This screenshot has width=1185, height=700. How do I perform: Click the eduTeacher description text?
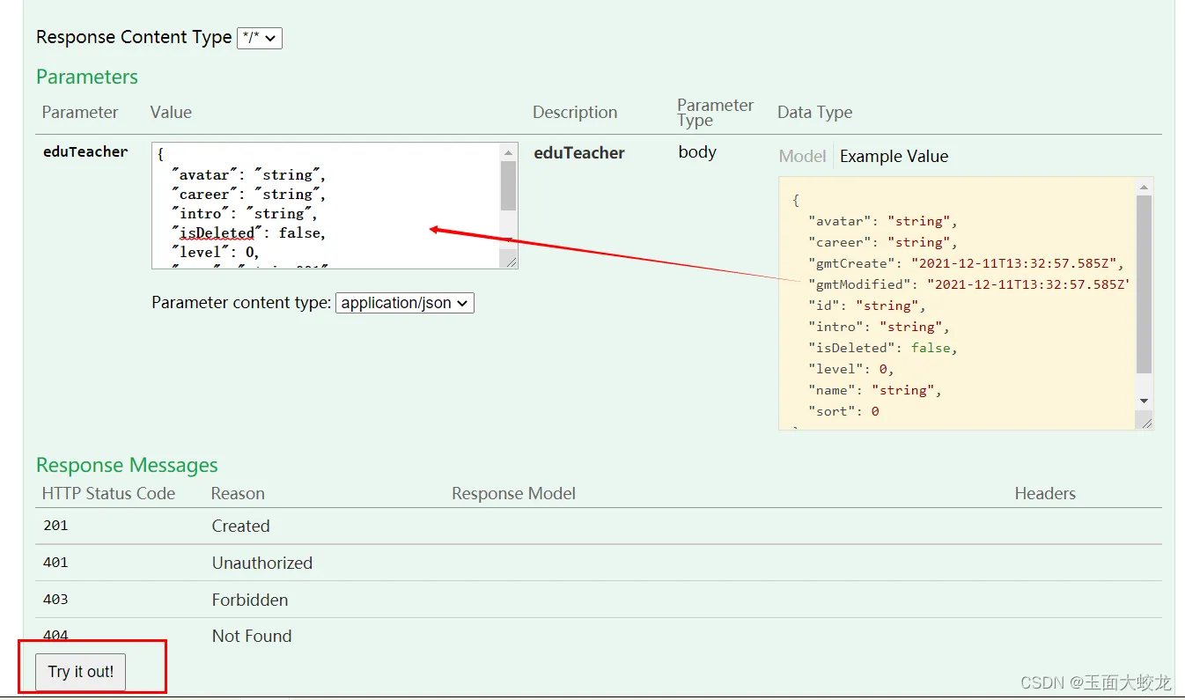pyautogui.click(x=579, y=153)
